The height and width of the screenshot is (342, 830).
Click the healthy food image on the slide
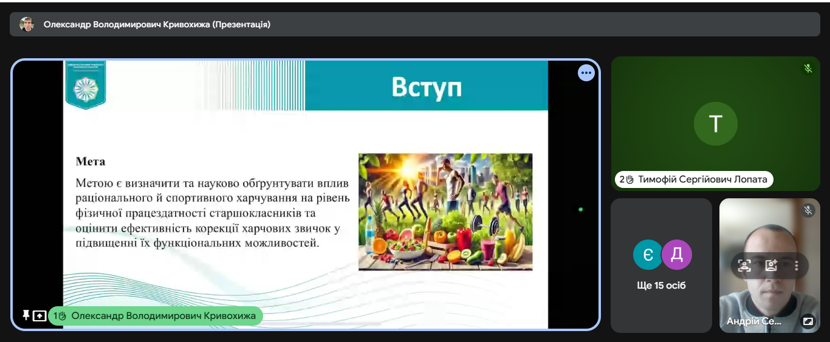(445, 212)
